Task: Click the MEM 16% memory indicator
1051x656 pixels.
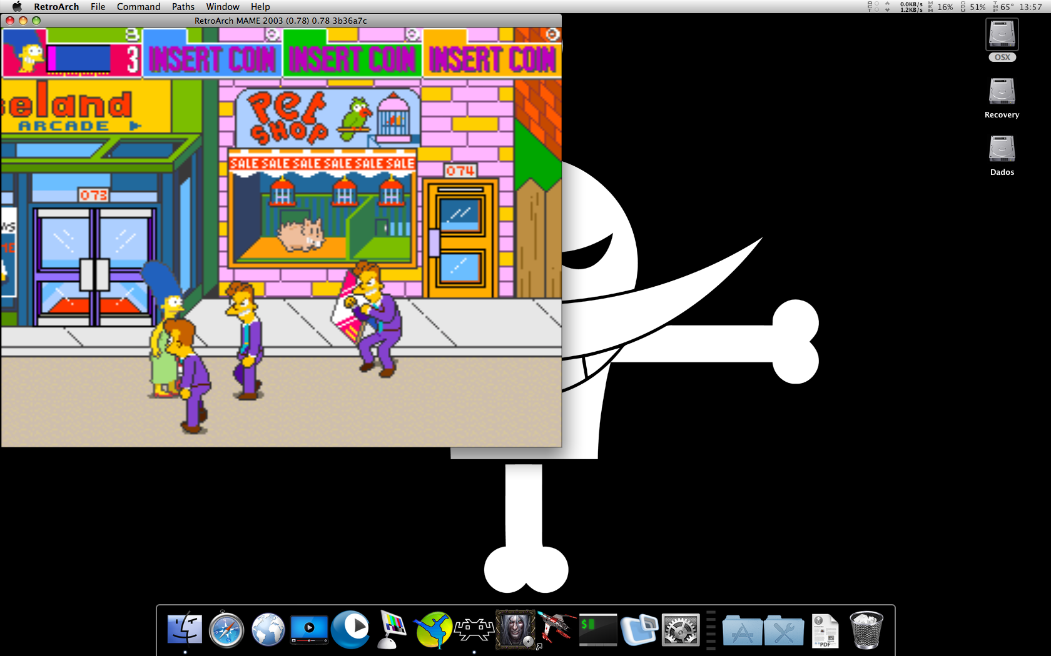Action: 940,7
